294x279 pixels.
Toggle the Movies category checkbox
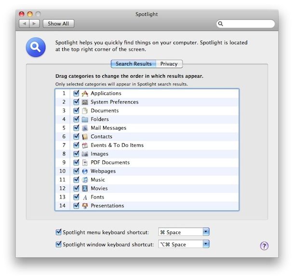pyautogui.click(x=76, y=188)
